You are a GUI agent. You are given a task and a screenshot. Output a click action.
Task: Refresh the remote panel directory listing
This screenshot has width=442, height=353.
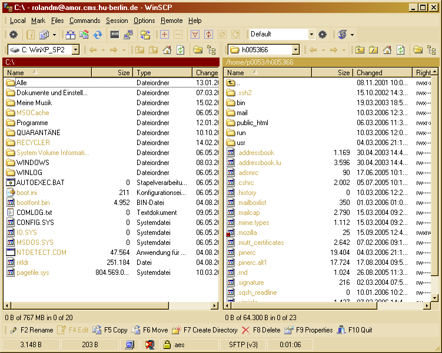point(400,50)
